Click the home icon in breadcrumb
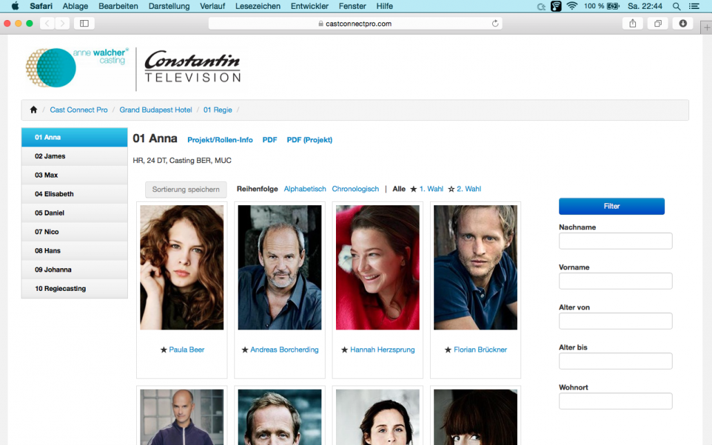The height and width of the screenshot is (445, 712). tap(34, 110)
